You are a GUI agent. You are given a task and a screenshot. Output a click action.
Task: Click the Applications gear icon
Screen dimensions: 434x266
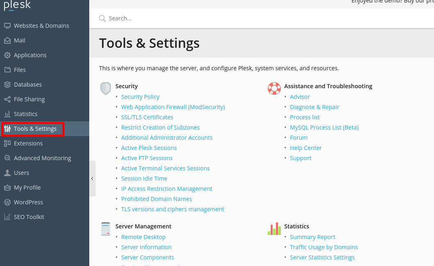click(x=7, y=55)
